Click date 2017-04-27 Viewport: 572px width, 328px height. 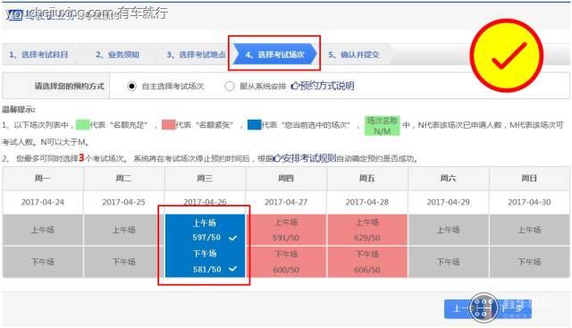[286, 202]
